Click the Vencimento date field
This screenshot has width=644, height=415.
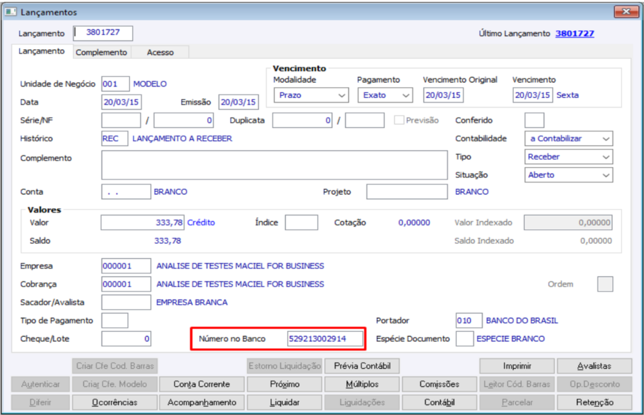pyautogui.click(x=533, y=95)
